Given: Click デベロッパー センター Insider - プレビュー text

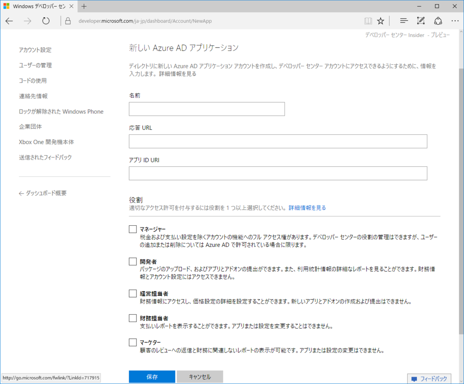Looking at the screenshot, I should 407,35.
